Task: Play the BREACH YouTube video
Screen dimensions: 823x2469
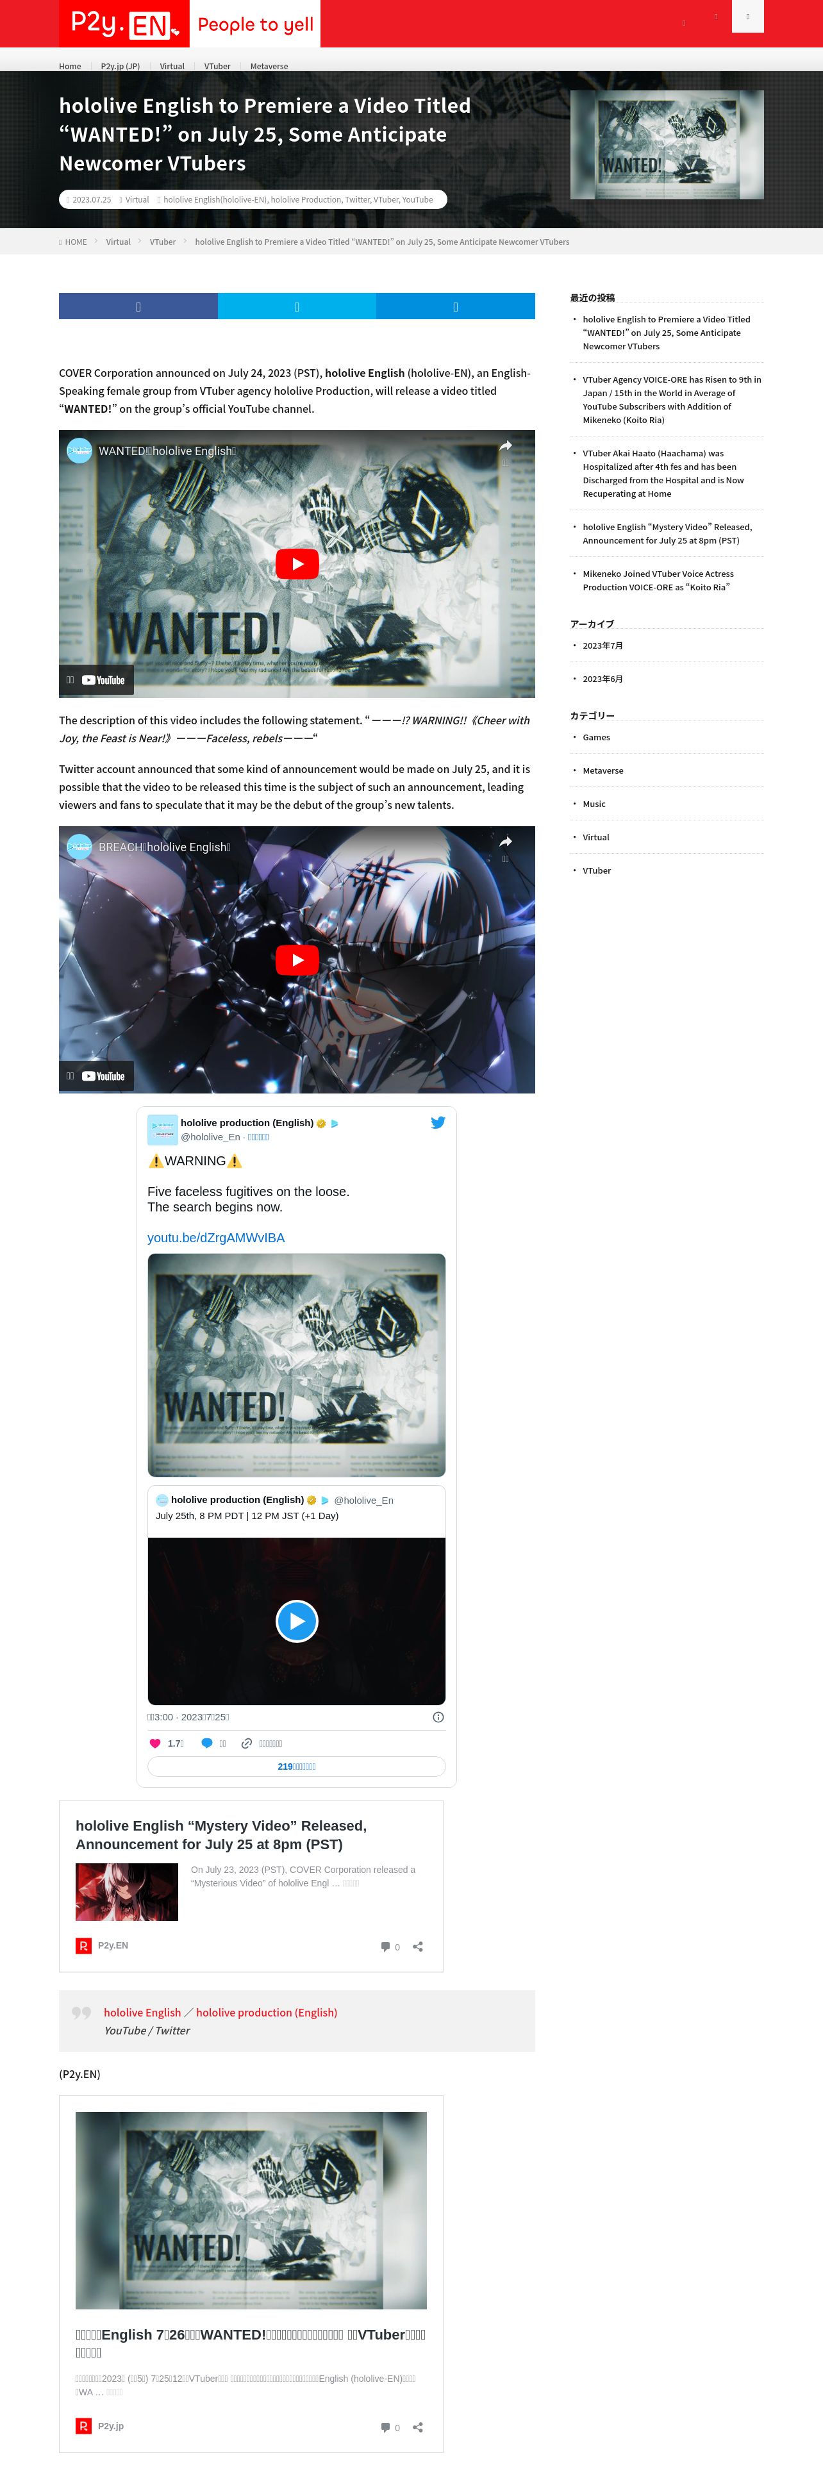Action: (297, 960)
